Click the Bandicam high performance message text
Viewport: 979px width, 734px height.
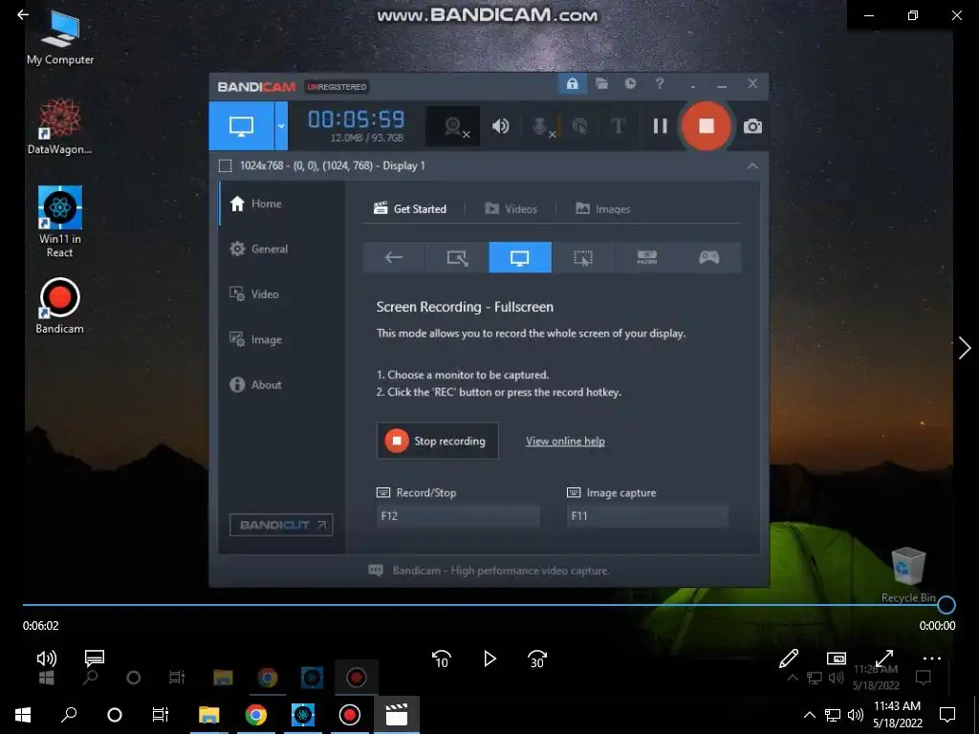tap(501, 571)
